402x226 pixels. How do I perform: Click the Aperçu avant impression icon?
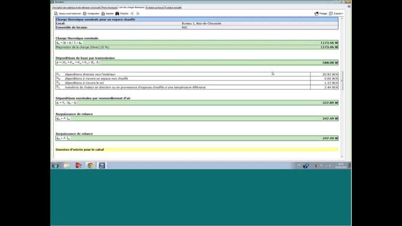(56, 13)
